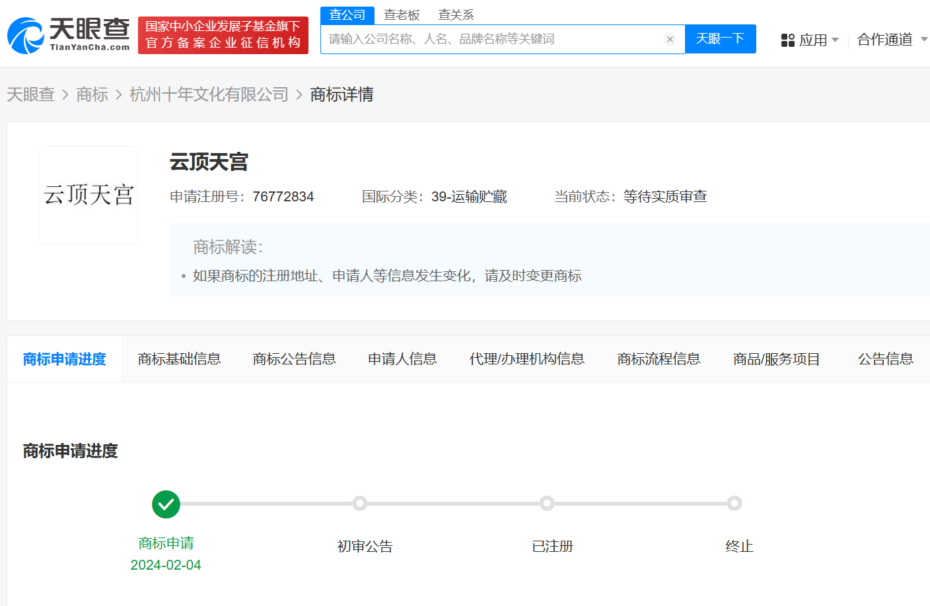Click the red 国家中小企业发展子基金 badge
This screenshot has height=606, width=930.
[223, 35]
